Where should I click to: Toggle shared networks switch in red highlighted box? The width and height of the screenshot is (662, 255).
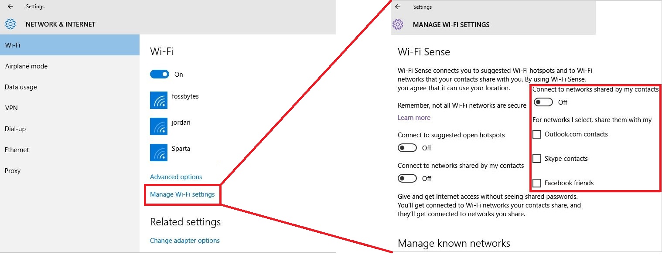[543, 102]
